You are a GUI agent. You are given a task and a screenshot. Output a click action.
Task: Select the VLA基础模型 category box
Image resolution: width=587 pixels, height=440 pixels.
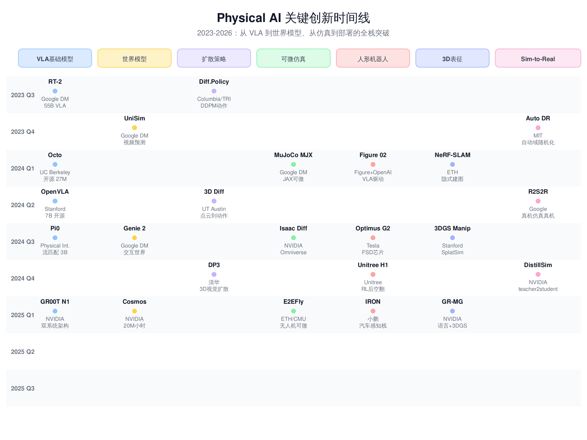(x=55, y=58)
